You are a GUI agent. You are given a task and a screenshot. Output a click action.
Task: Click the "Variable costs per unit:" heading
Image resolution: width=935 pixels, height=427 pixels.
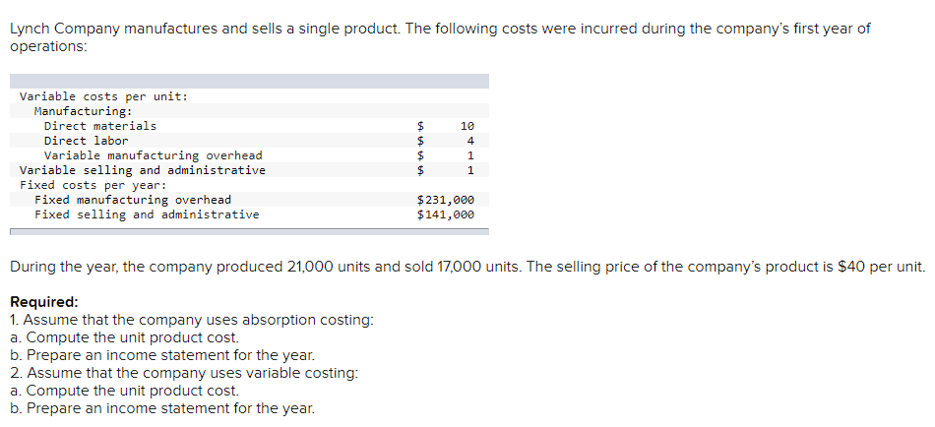point(103,96)
